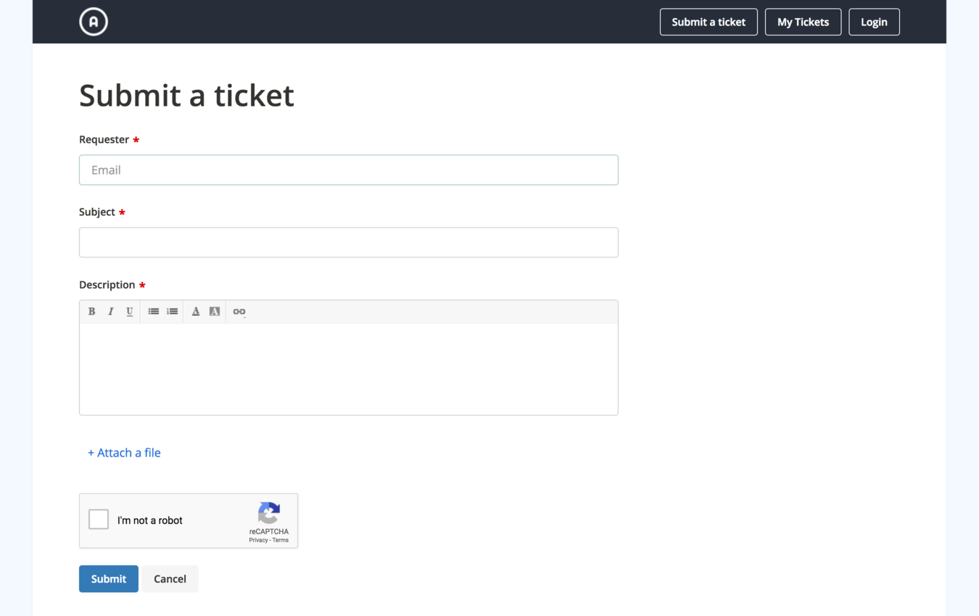Click the "+ Attach a file" link
The width and height of the screenshot is (979, 616).
124,453
